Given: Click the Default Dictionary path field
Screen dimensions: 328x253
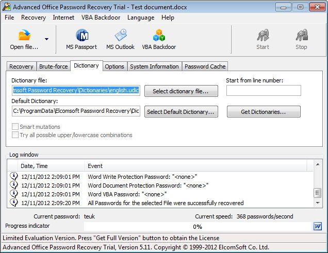Looking at the screenshot, I should 76,111.
